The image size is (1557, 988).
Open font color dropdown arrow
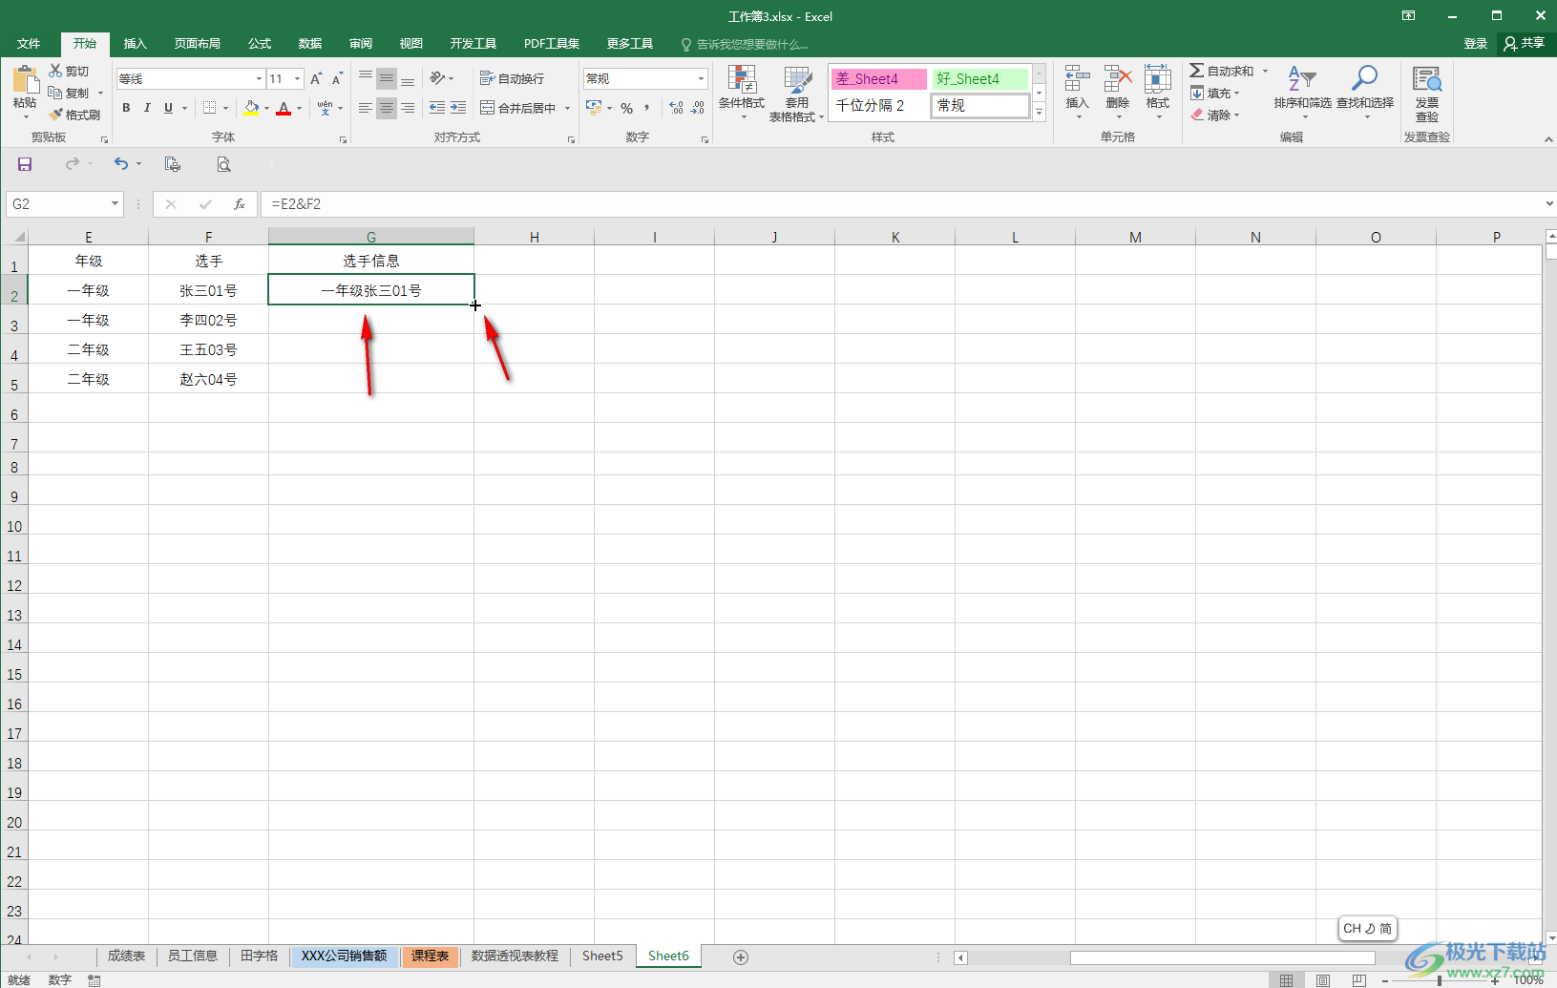pos(299,109)
